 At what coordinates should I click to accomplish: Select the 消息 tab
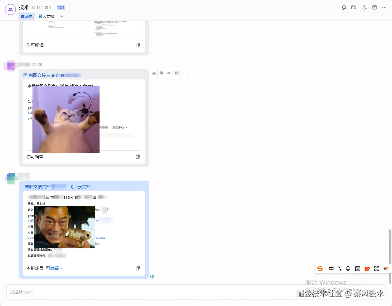27,16
